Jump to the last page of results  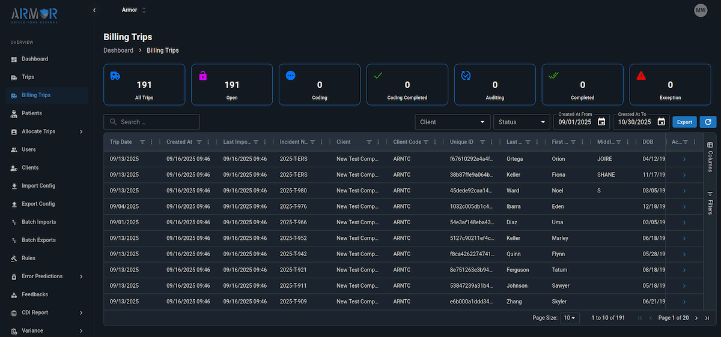point(707,318)
